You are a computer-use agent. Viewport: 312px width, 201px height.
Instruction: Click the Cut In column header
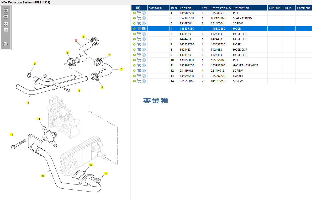pyautogui.click(x=289, y=8)
